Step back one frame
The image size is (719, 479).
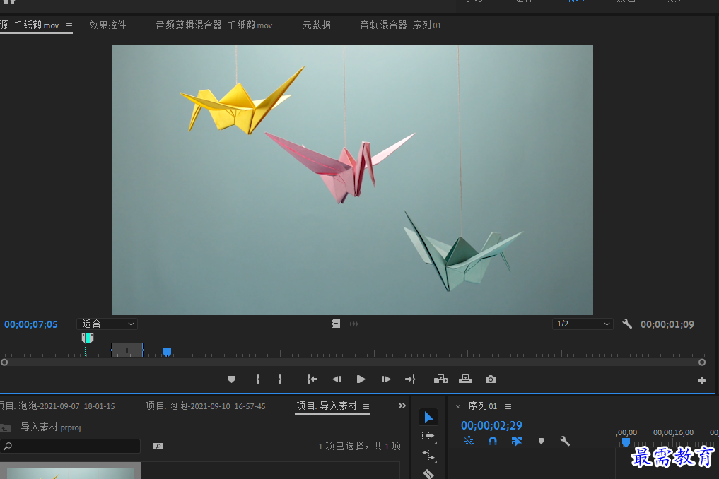337,379
